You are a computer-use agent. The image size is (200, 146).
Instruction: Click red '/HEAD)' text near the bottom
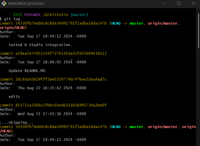[6, 131]
